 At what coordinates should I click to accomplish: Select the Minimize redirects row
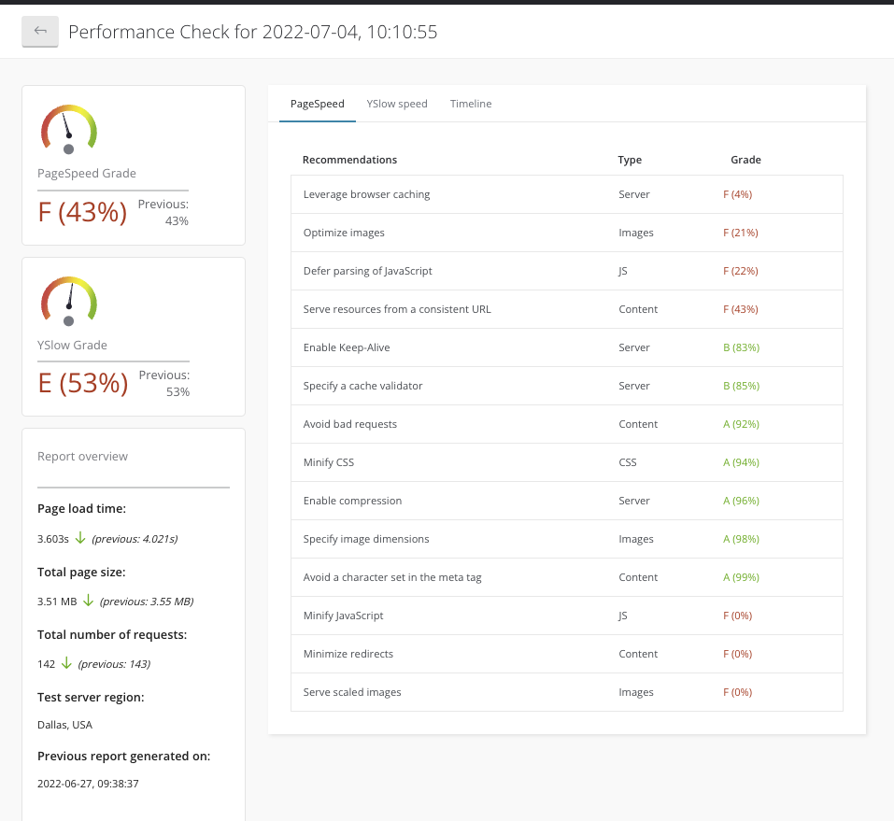click(350, 654)
